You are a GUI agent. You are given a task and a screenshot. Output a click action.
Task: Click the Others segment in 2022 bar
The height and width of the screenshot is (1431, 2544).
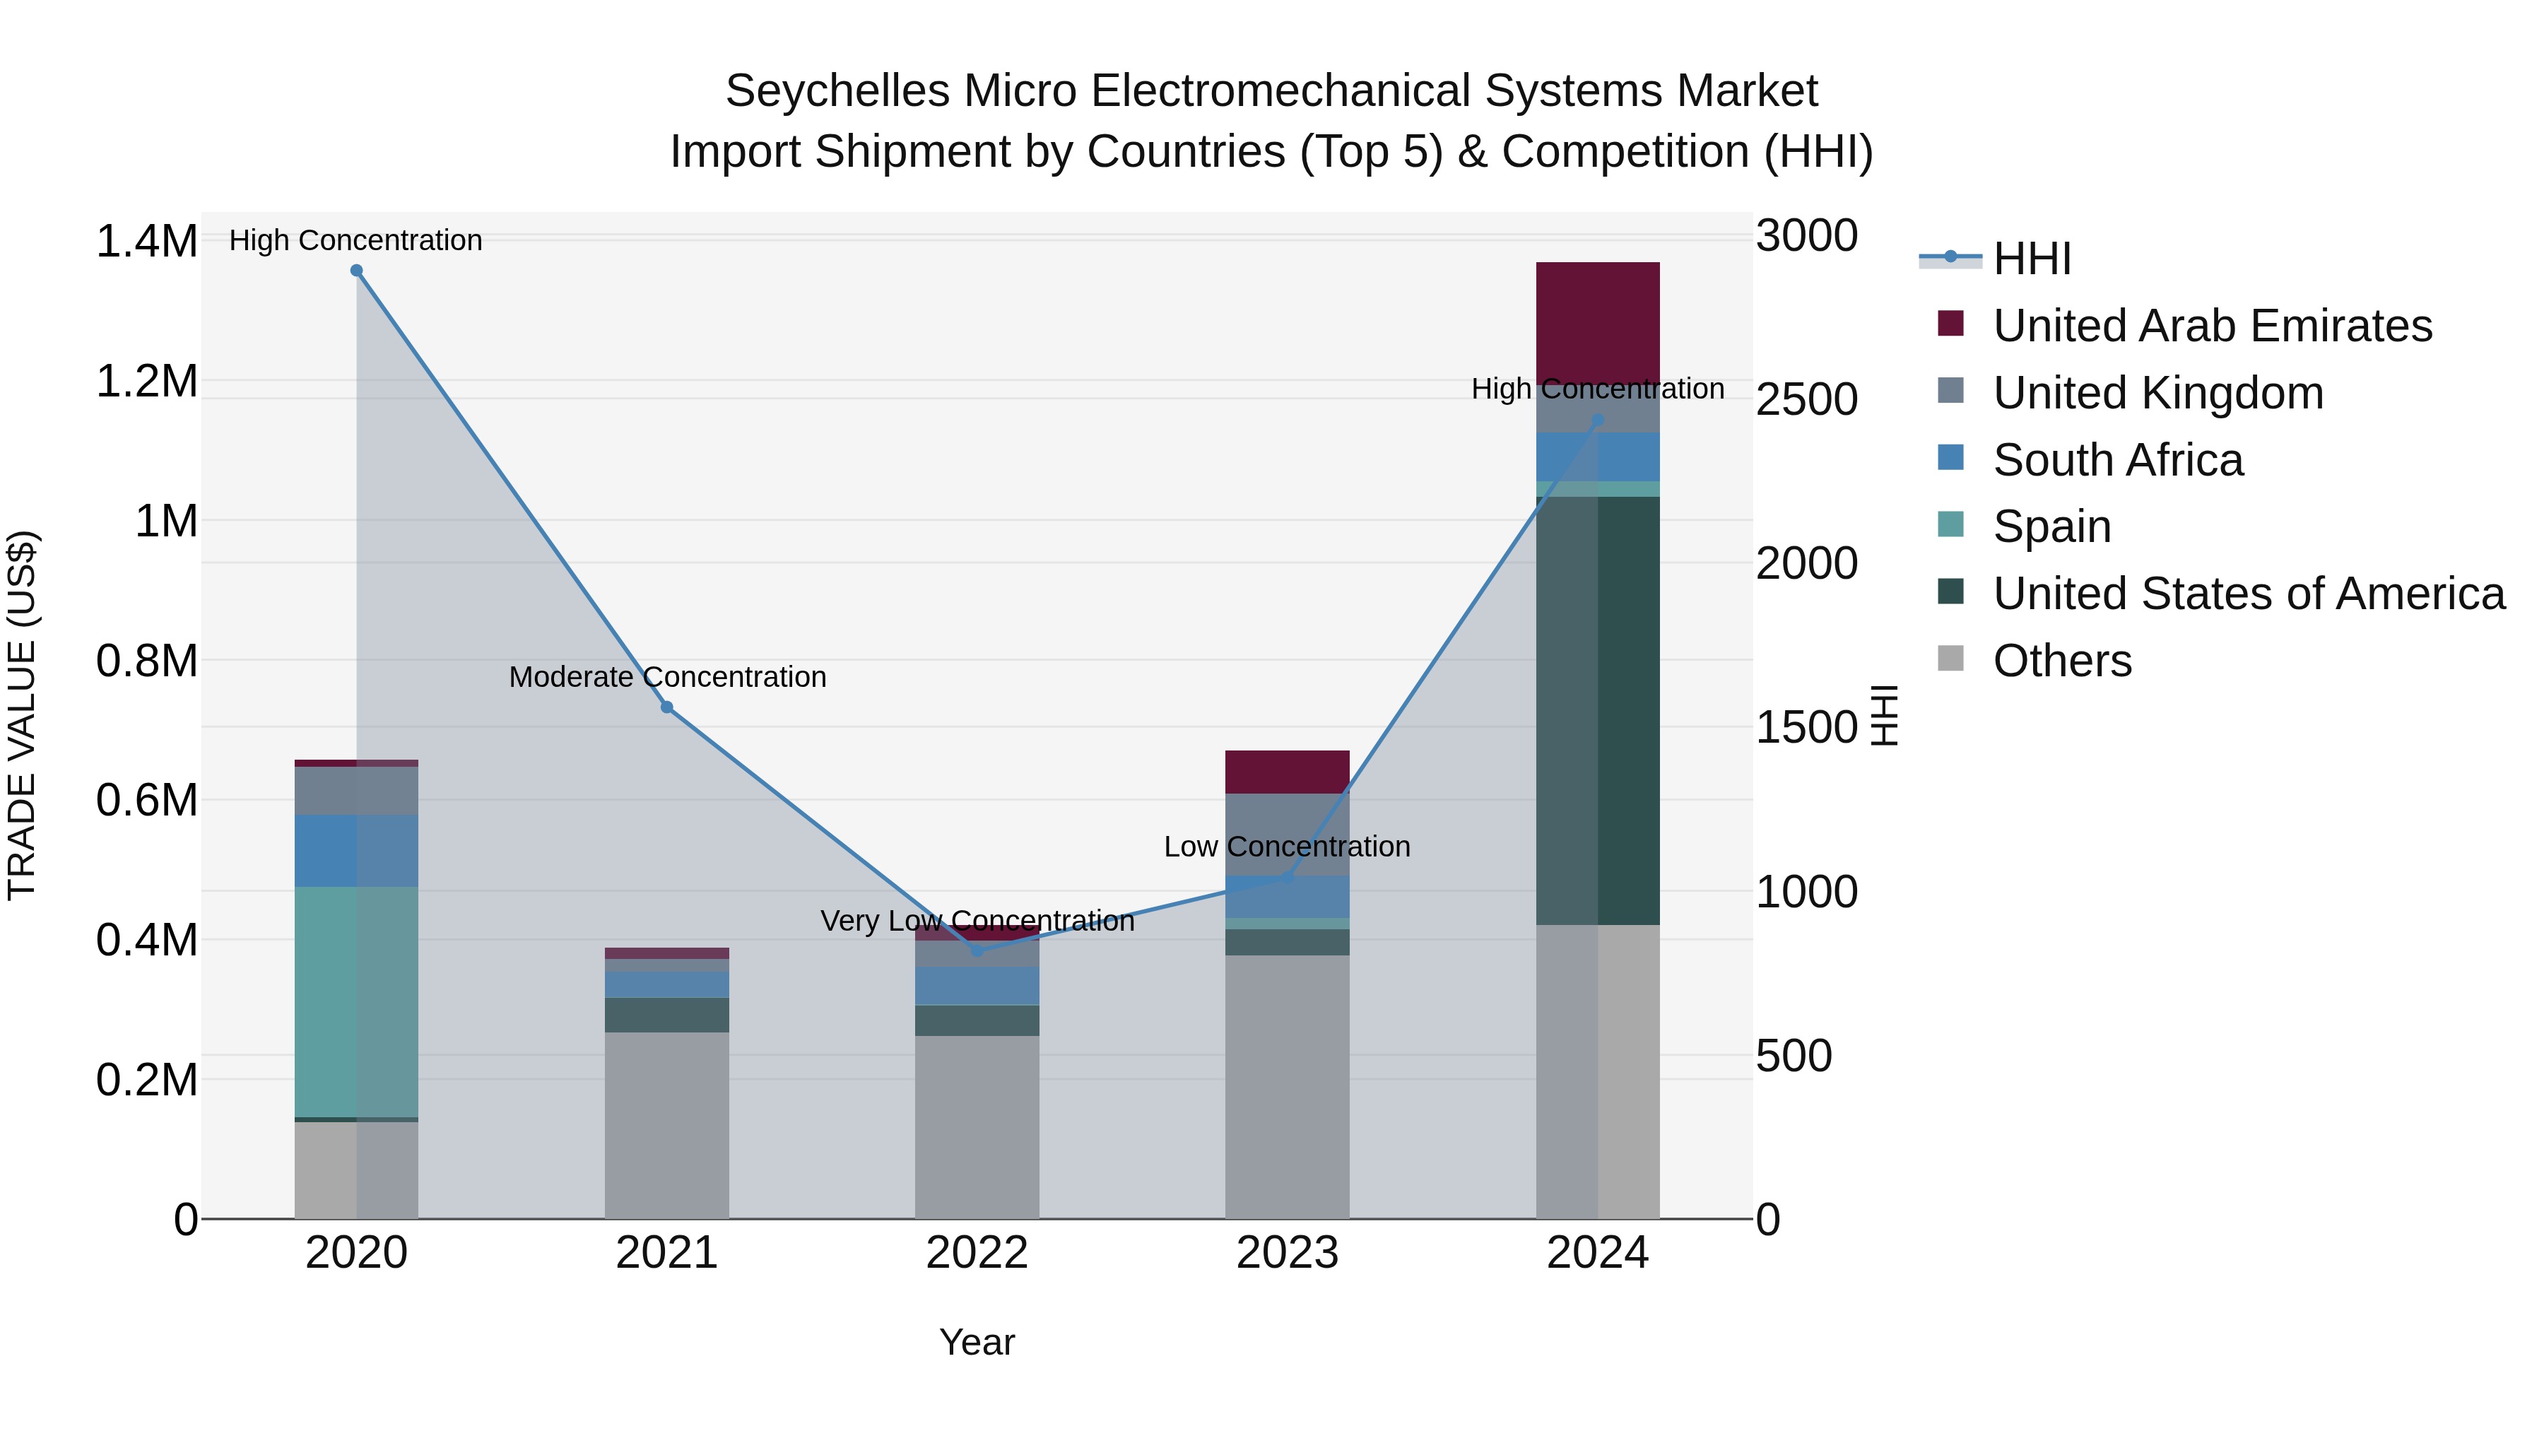tap(977, 1127)
